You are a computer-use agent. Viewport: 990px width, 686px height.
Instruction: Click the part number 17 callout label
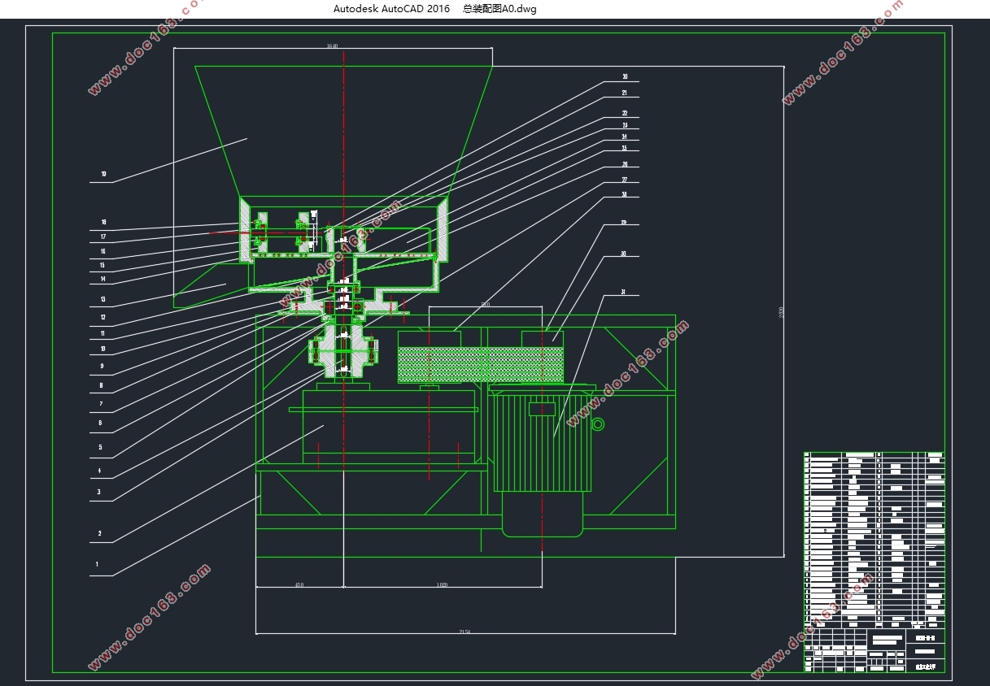click(x=103, y=237)
